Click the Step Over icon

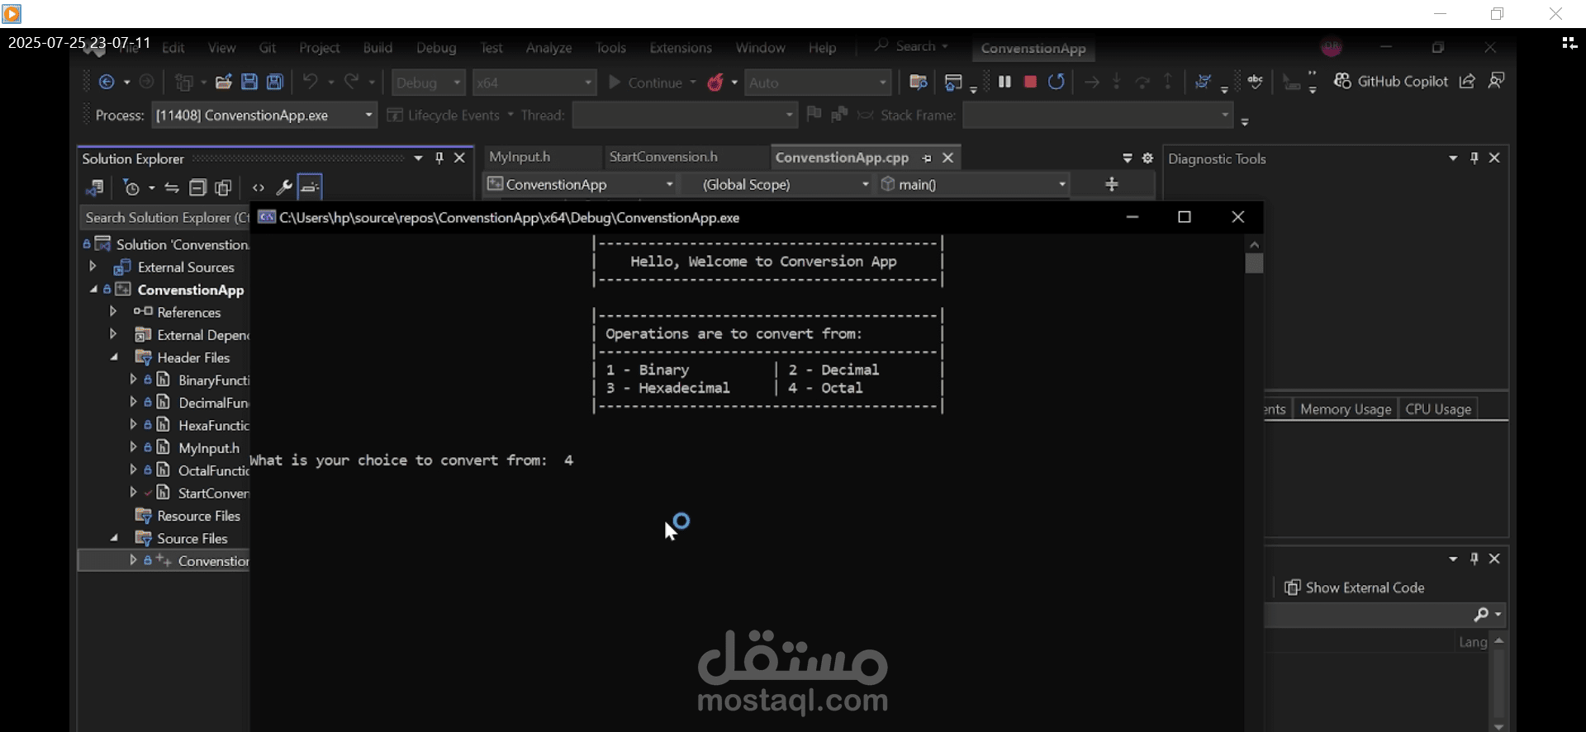pos(1142,82)
